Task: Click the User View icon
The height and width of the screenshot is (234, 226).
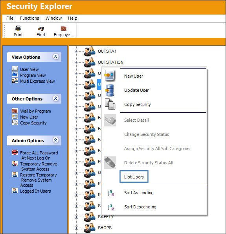Action: pyautogui.click(x=15, y=69)
